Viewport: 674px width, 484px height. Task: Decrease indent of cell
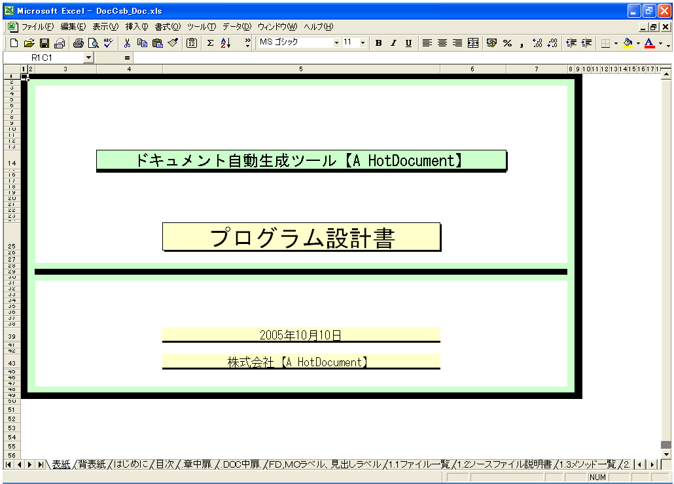(571, 43)
